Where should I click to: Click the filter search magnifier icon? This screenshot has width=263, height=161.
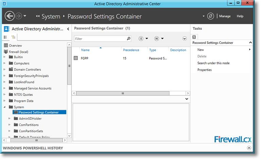tap(129, 39)
